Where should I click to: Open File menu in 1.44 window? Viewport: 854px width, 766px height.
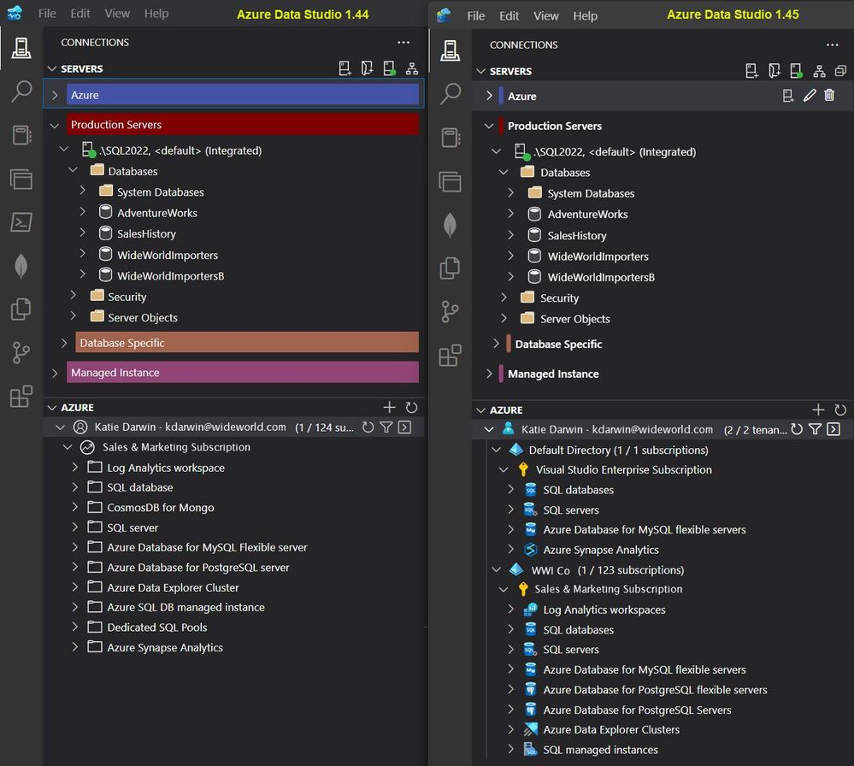pyautogui.click(x=47, y=13)
